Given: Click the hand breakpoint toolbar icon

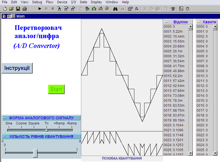Looking at the screenshot, I should pyautogui.click(x=81, y=9).
